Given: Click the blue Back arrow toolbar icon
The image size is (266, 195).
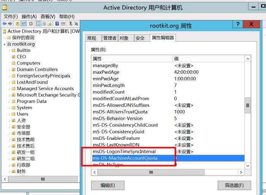Looking at the screenshot, I should click(x=5, y=24).
